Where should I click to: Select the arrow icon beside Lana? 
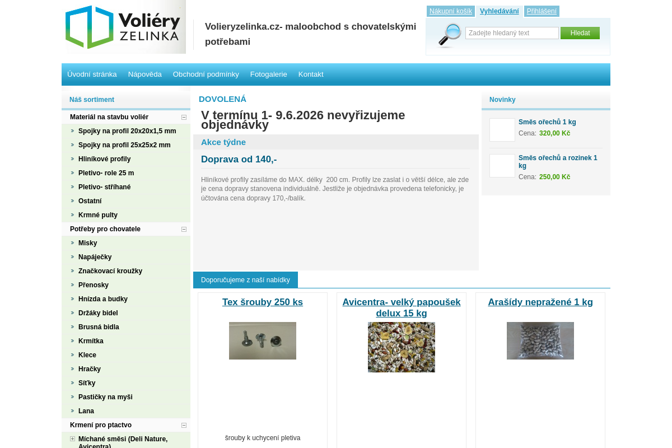click(72, 411)
